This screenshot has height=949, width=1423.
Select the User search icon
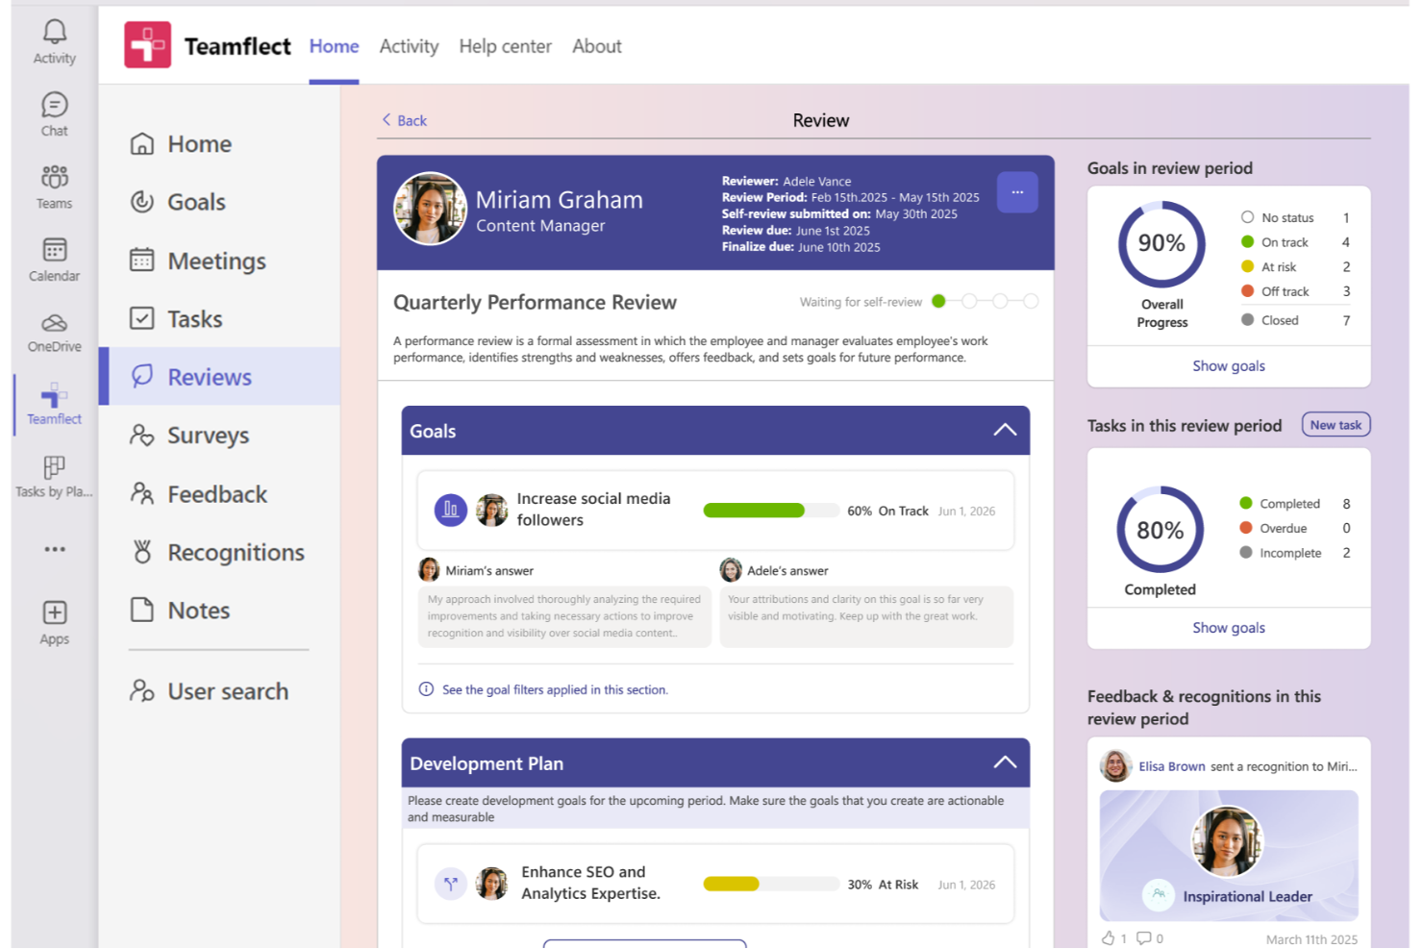[x=141, y=690]
